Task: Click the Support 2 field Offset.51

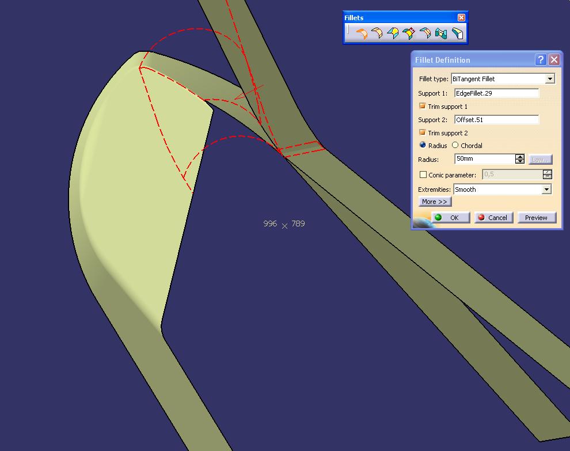Action: pos(496,120)
